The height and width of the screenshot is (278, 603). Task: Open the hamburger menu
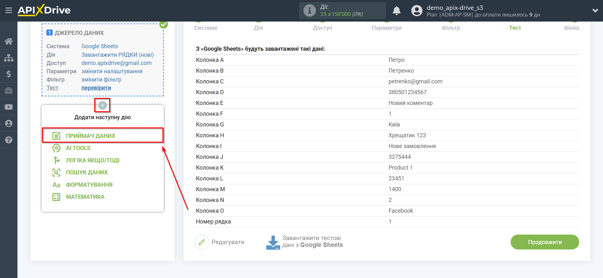(x=9, y=10)
